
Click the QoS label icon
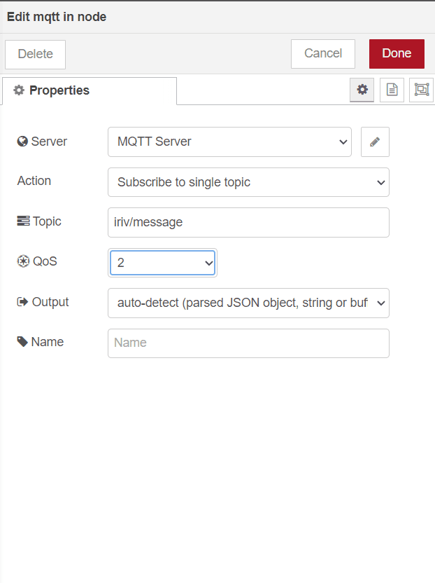[23, 261]
